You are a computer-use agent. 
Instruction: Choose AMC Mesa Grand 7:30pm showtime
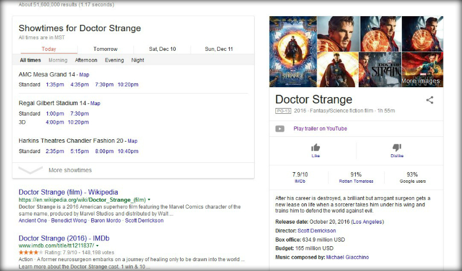click(105, 84)
